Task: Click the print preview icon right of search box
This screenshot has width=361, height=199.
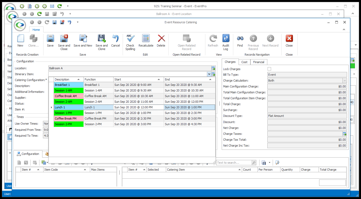Action: [x=277, y=163]
